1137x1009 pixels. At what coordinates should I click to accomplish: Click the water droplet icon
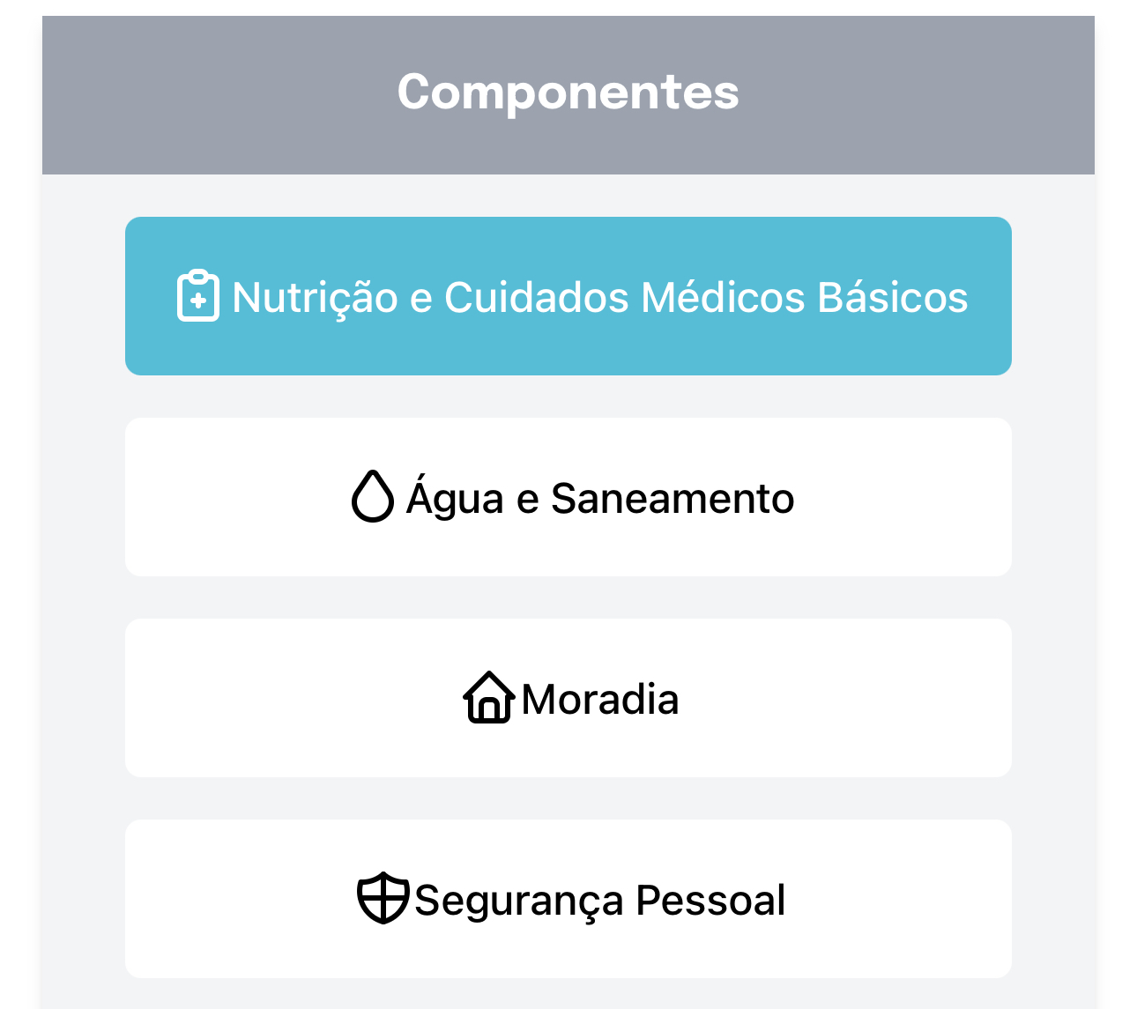(x=373, y=496)
